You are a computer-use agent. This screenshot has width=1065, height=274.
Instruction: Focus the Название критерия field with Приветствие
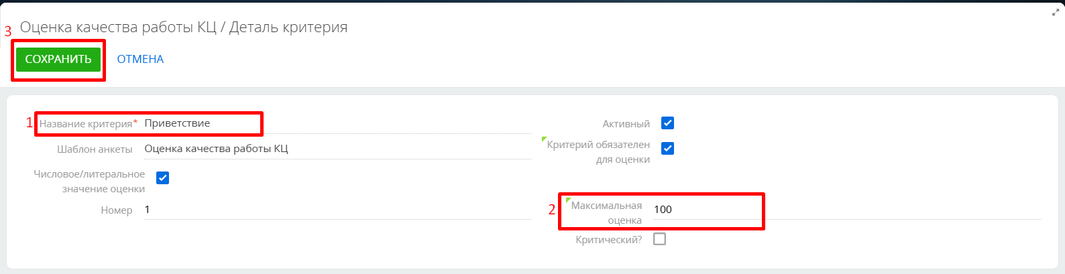(x=337, y=123)
